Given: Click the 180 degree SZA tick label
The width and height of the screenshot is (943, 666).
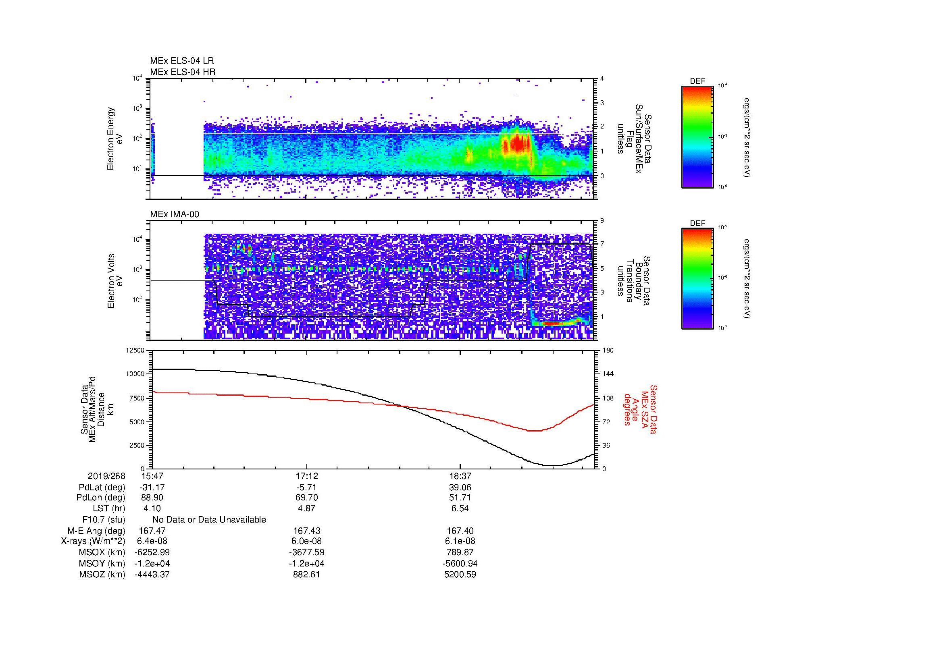Looking at the screenshot, I should [609, 350].
